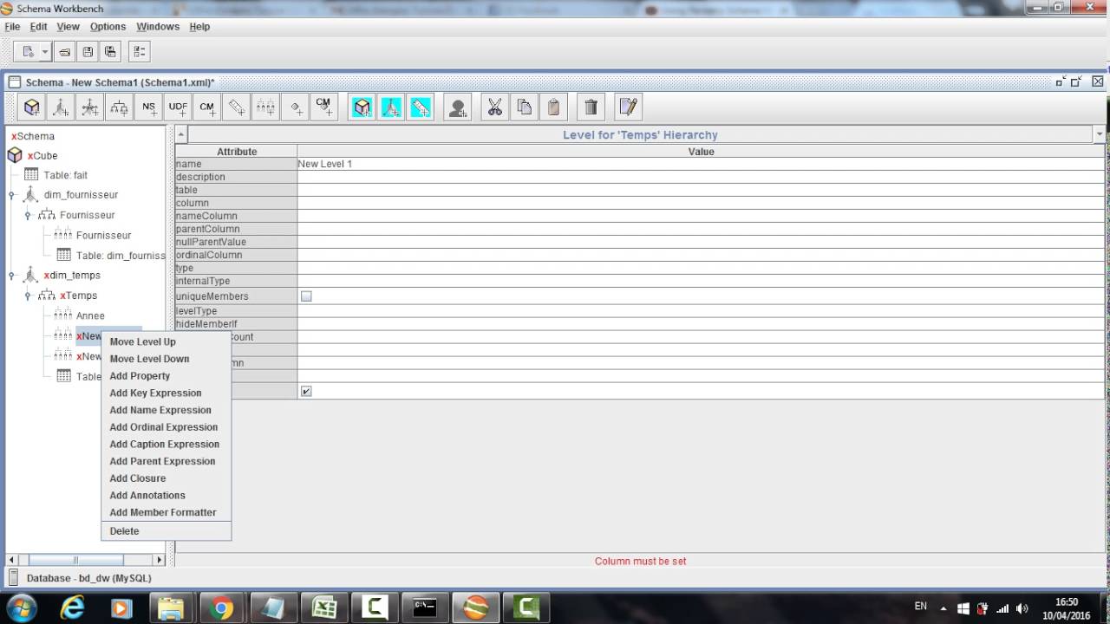Click the CM Add Calculated Member icon

207,107
